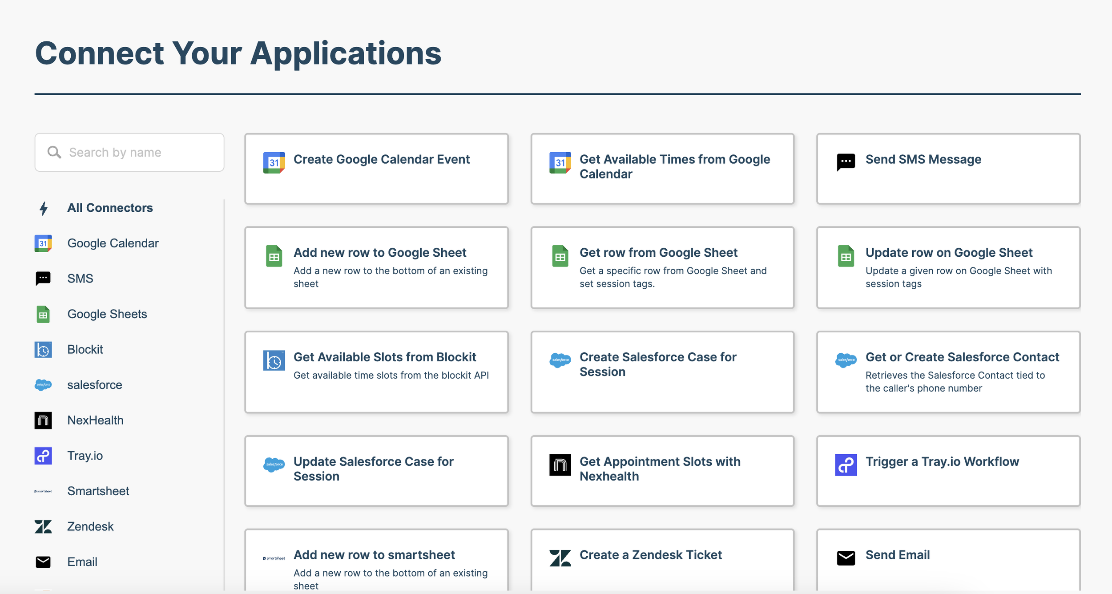This screenshot has height=594, width=1112.
Task: Click the Google Calendar icon in sidebar
Action: coord(43,243)
